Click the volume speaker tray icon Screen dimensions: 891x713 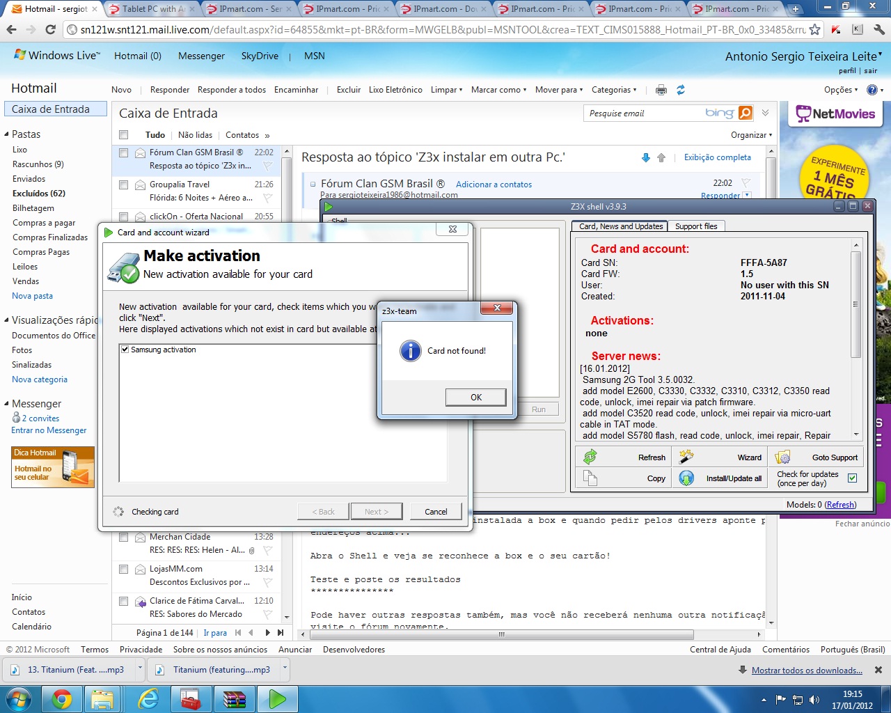coord(814,700)
